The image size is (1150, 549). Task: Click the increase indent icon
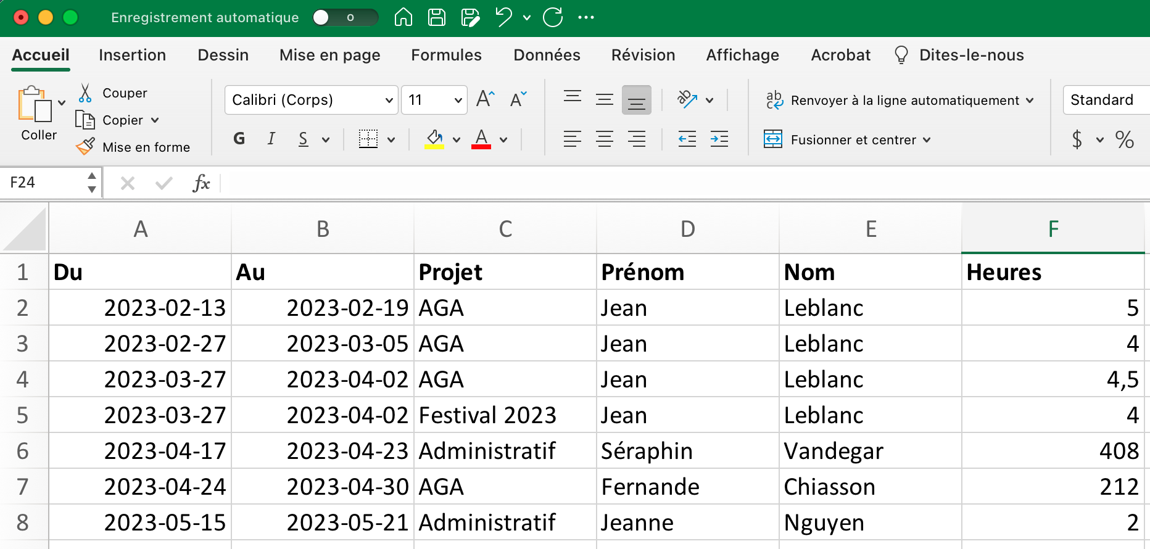tap(719, 139)
